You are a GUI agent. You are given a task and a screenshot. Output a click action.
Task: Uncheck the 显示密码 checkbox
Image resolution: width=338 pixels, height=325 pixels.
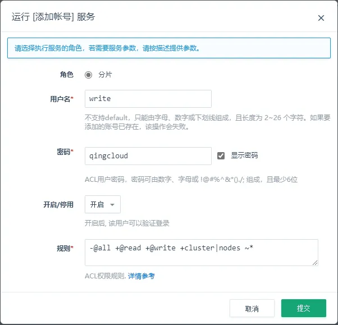tap(221, 155)
